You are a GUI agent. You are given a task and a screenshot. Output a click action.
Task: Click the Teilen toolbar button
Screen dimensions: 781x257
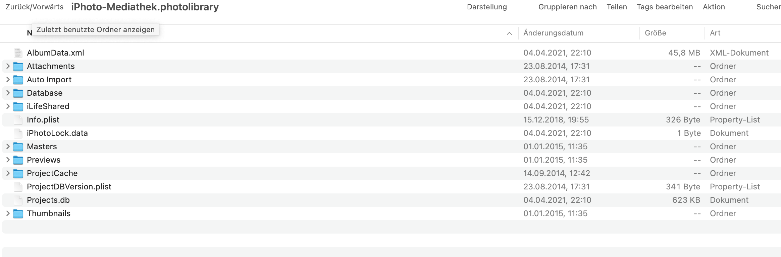click(x=617, y=7)
